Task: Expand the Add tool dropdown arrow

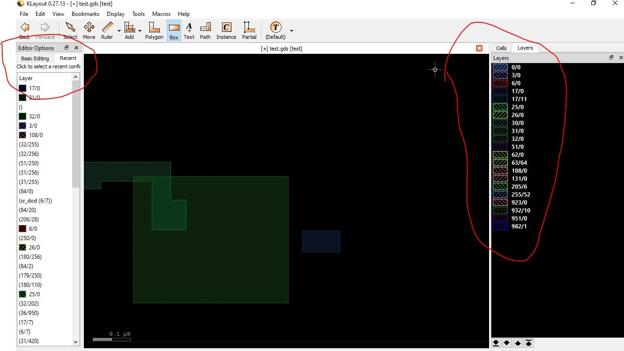Action: click(x=140, y=31)
